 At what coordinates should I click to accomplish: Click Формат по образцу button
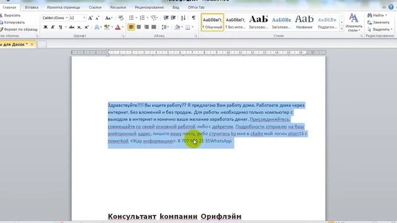pos(19,29)
